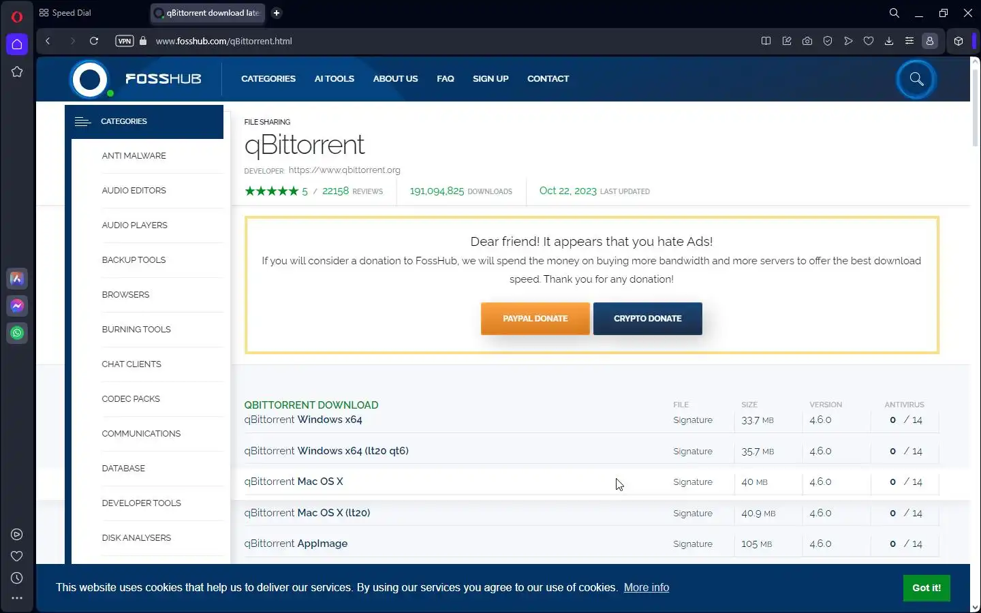Download qBittorrent Mac OS X

tap(294, 482)
